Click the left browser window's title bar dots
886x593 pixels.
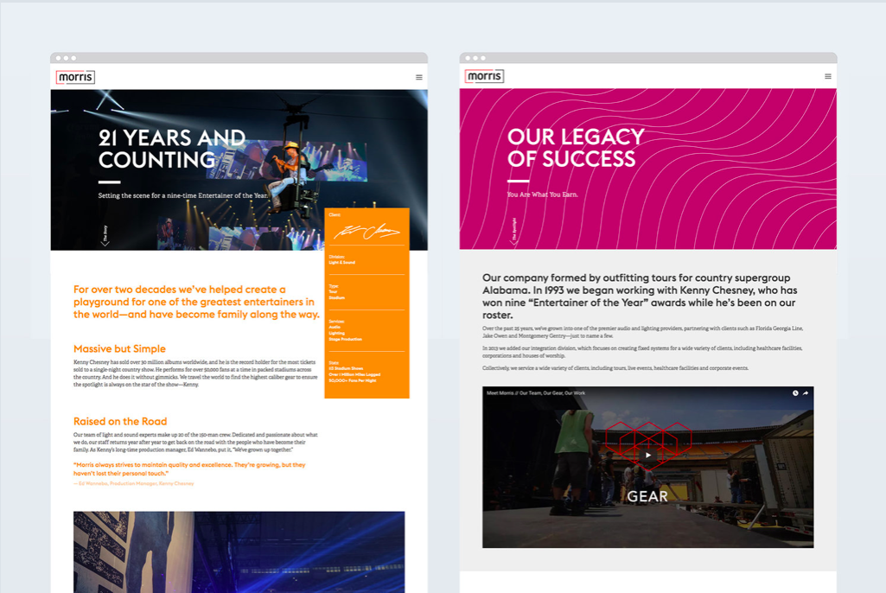(66, 58)
